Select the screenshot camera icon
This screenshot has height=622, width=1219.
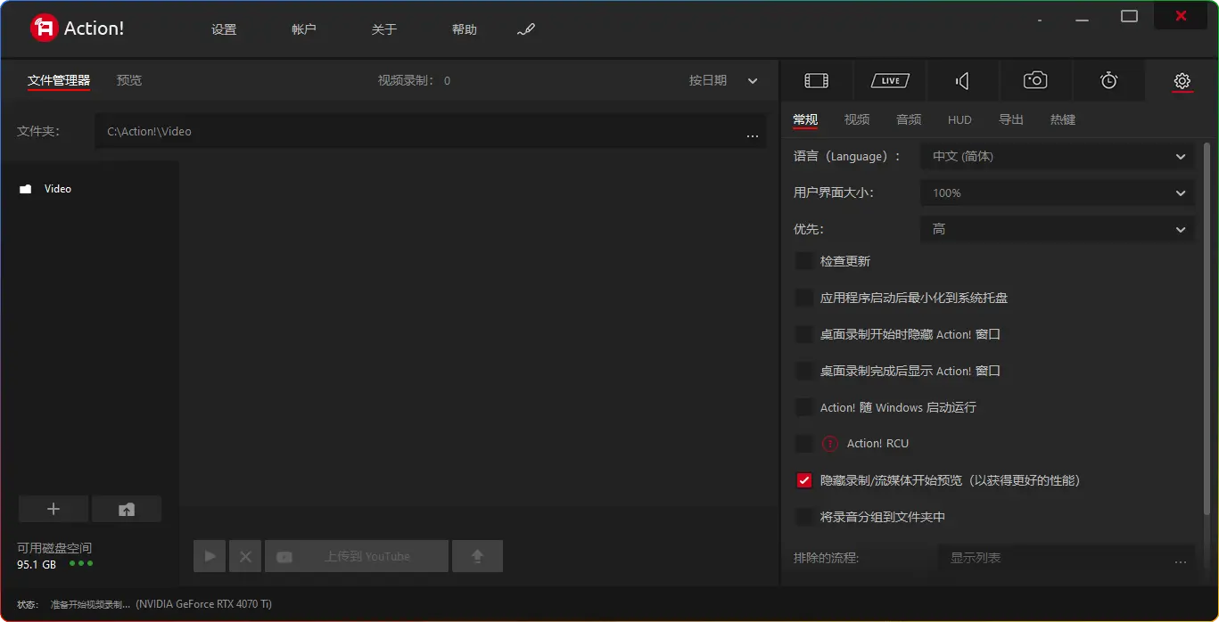pos(1034,81)
